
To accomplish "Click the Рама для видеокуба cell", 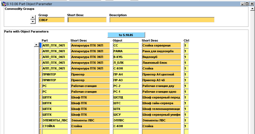I will click(x=162, y=51).
